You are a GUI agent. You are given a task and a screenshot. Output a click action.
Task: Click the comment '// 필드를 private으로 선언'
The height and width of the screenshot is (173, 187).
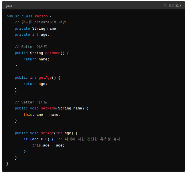40,22
